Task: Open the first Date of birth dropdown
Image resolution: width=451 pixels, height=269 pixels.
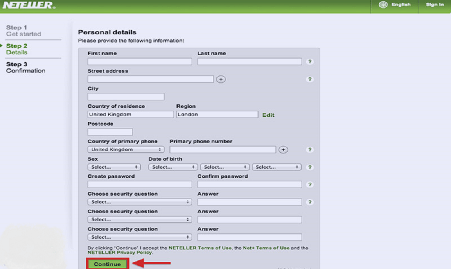Action: tap(173, 167)
